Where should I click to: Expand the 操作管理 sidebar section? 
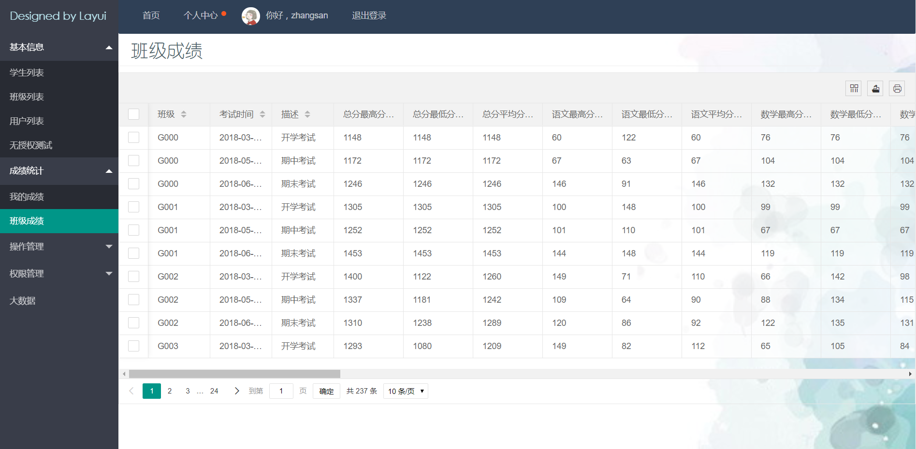pos(59,247)
